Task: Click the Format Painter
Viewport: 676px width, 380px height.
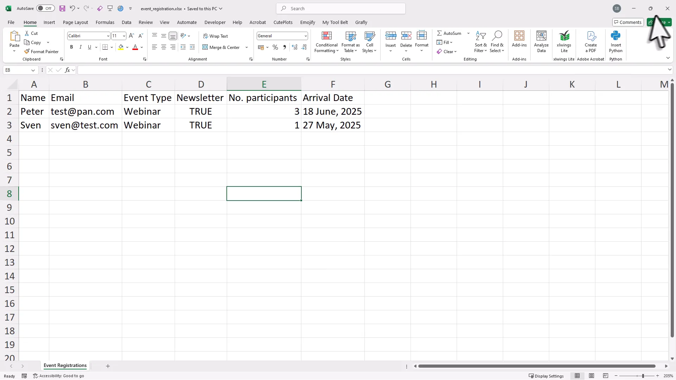Action: tap(41, 51)
